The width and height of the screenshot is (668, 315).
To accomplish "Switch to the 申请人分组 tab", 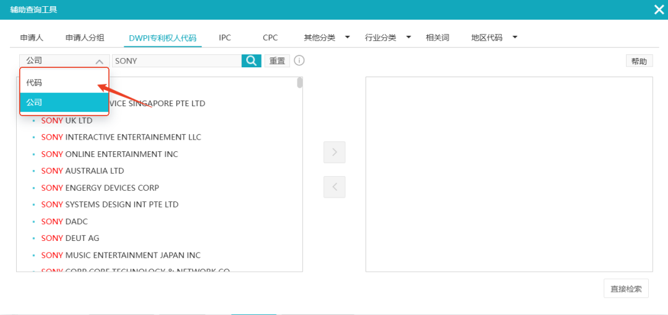I will point(85,38).
